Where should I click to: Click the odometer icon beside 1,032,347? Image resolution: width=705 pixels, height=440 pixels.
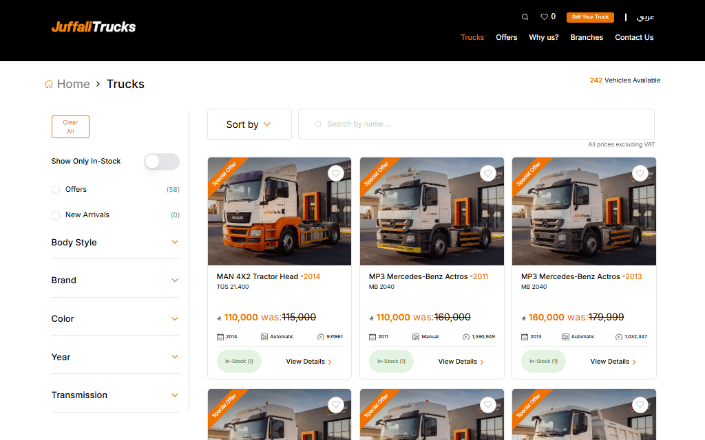click(x=619, y=337)
